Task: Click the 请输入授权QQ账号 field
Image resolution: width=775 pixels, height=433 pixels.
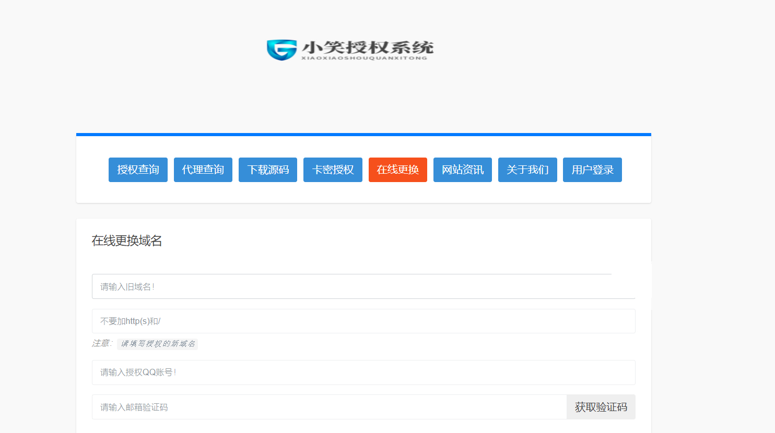Action: click(x=363, y=372)
